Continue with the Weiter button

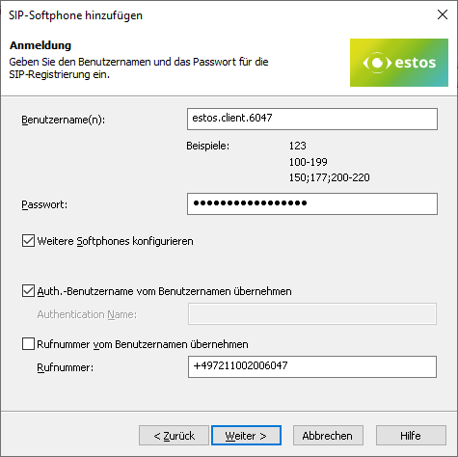coord(246,436)
